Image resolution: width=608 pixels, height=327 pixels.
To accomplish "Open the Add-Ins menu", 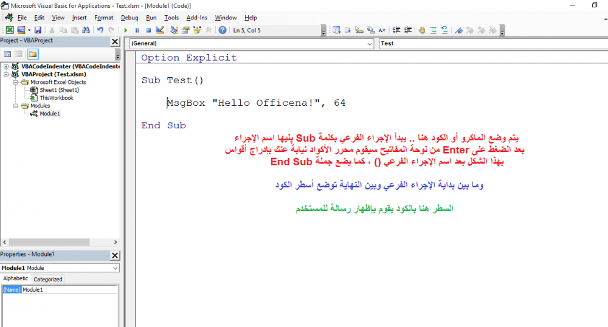I will tap(196, 18).
